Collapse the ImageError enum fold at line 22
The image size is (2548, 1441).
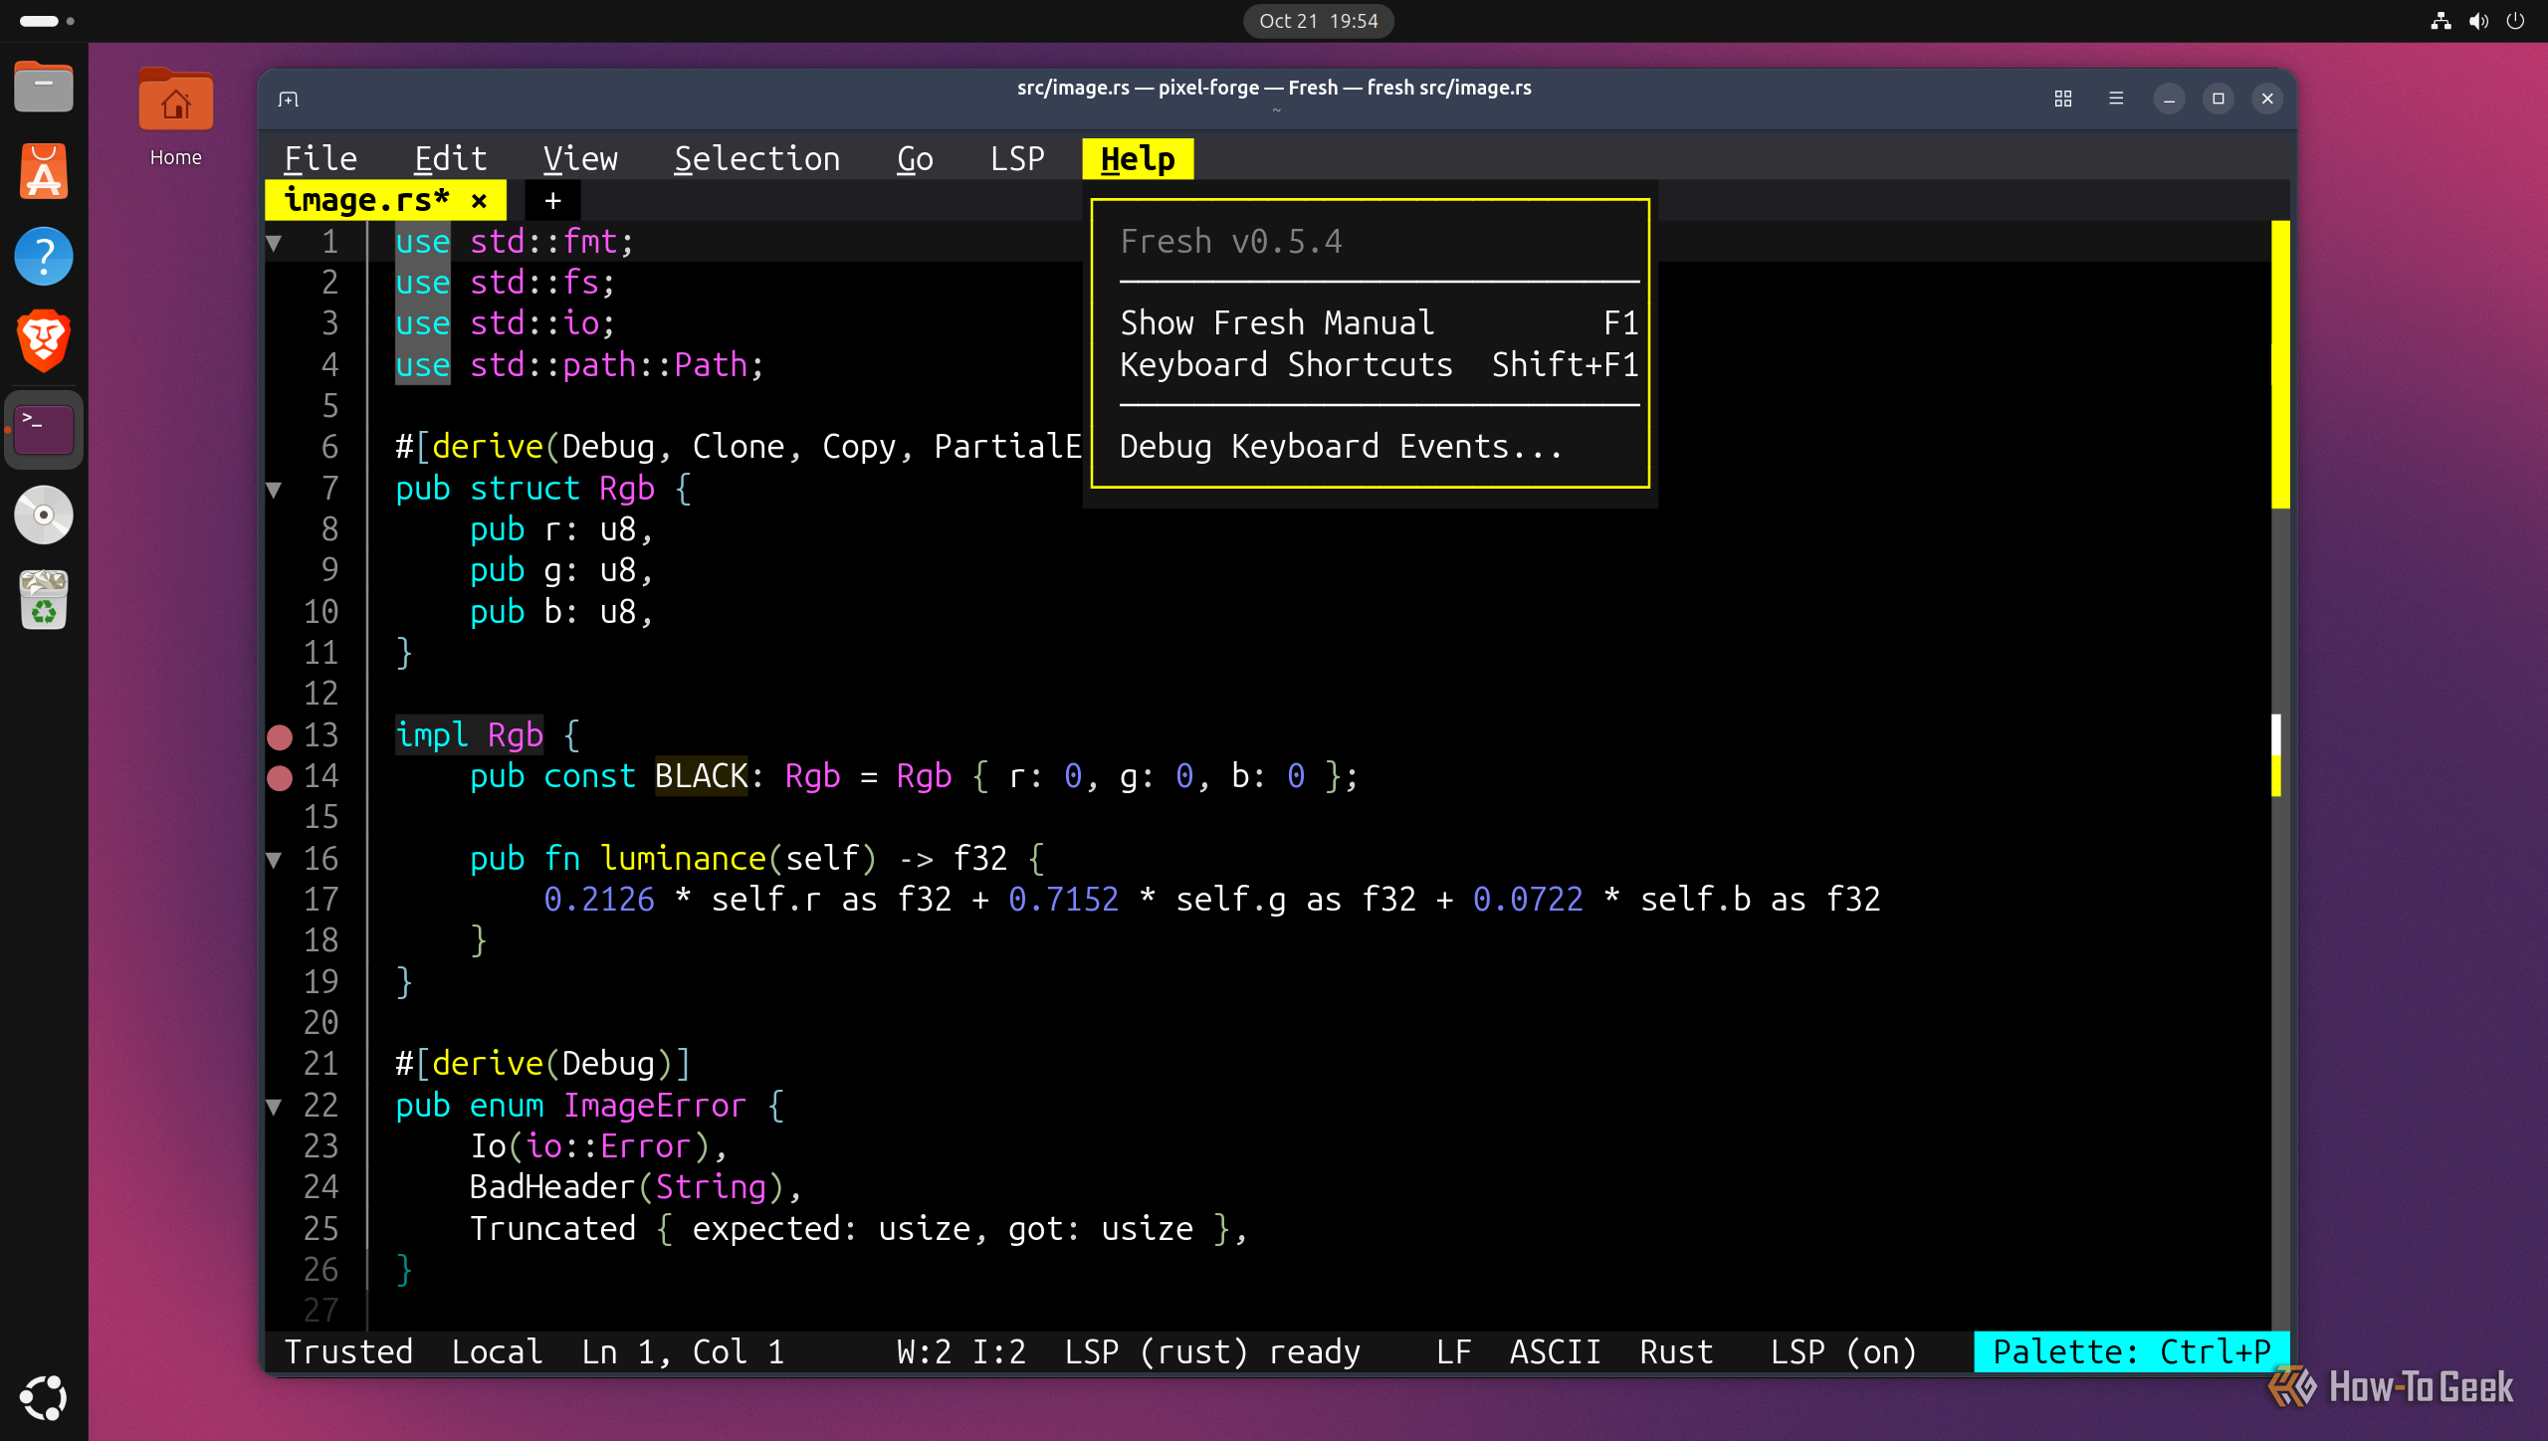274,1106
